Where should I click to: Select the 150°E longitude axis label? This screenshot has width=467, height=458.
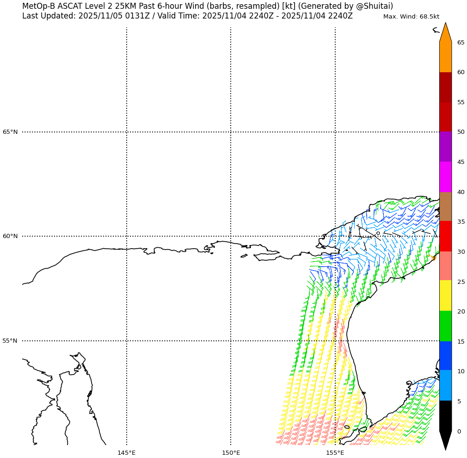click(x=231, y=452)
